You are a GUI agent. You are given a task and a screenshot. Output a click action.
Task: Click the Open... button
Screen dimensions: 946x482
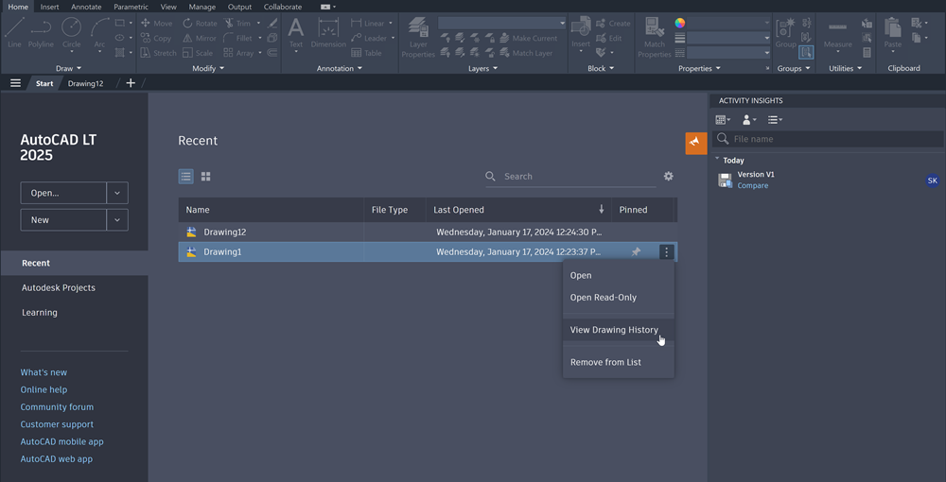(63, 193)
